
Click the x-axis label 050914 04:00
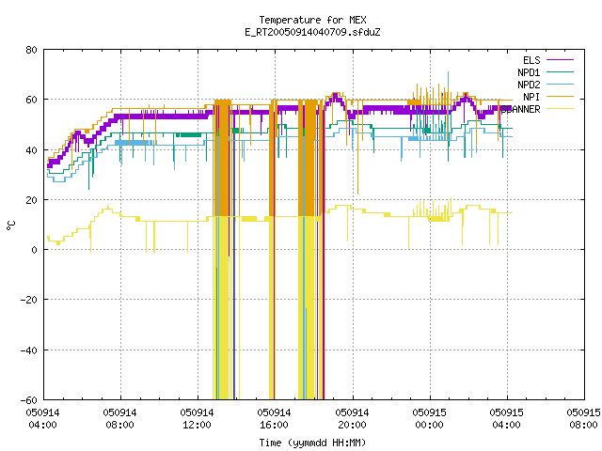42,419
